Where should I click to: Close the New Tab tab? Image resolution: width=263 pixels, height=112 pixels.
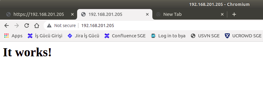coord(222,15)
